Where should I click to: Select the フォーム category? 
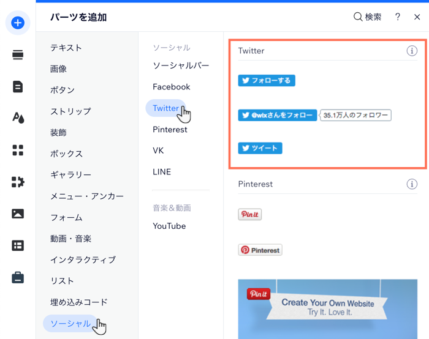[x=66, y=217]
